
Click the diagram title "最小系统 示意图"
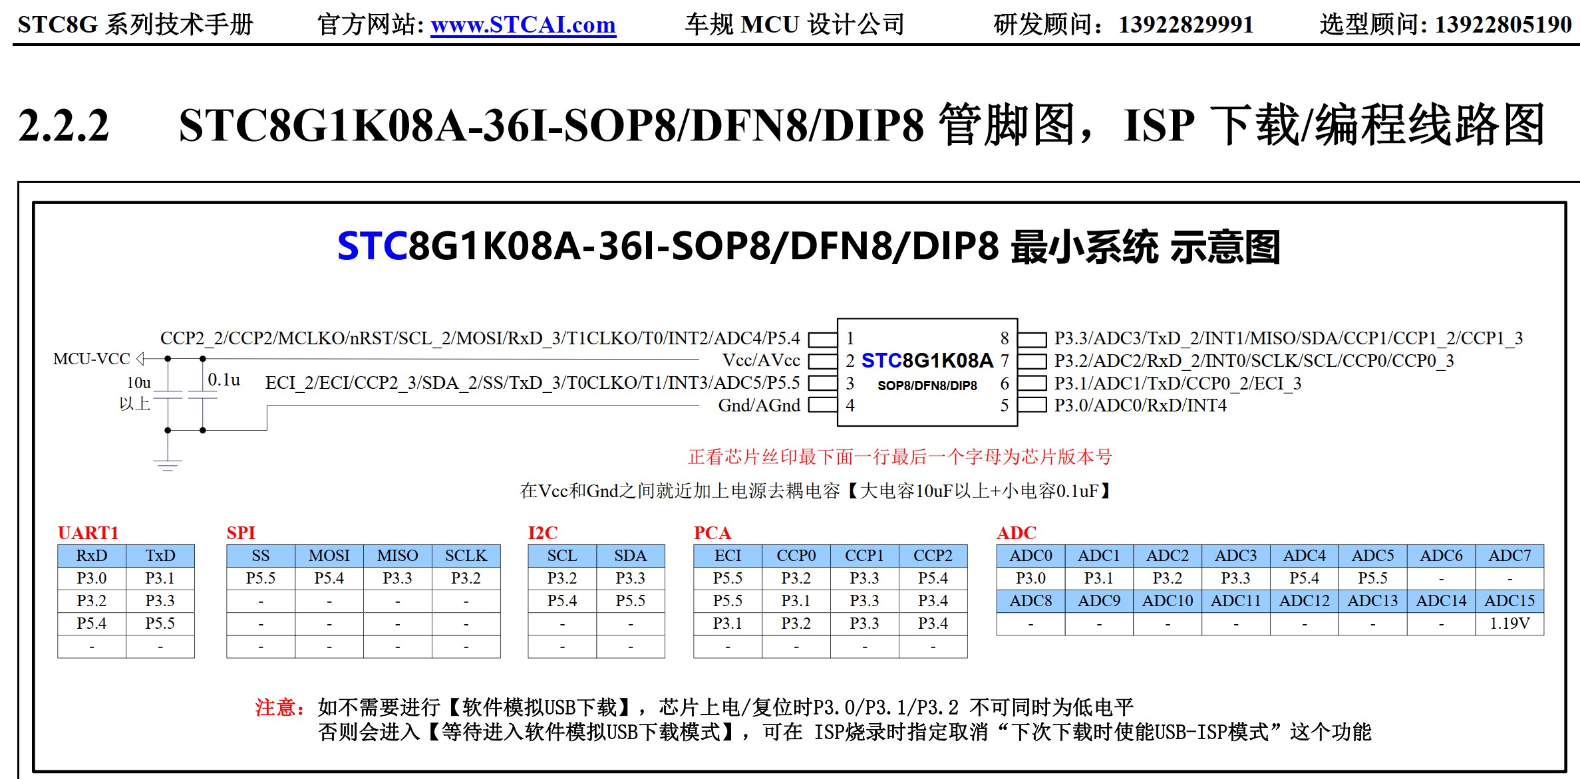pos(1146,247)
